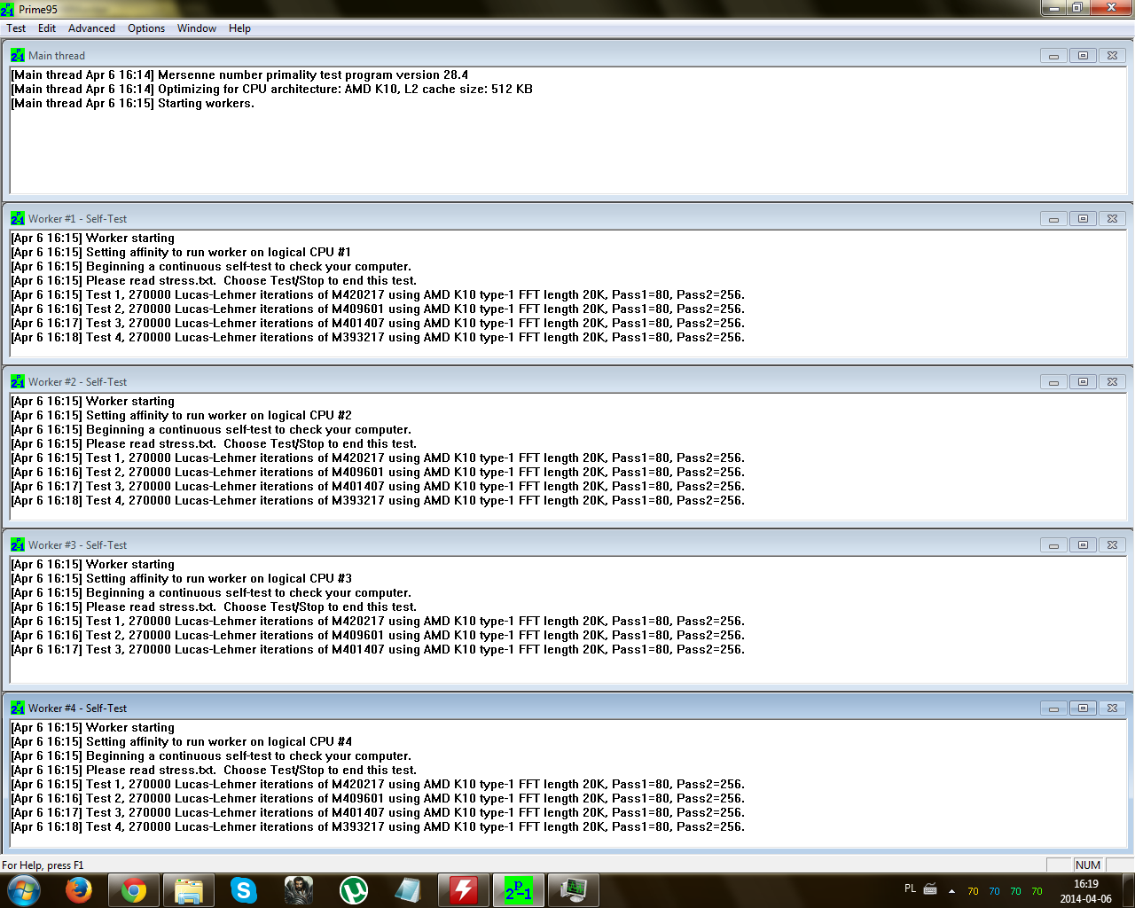The width and height of the screenshot is (1135, 908).
Task: Maximize the Worker #1 Self-Test window
Action: point(1083,218)
